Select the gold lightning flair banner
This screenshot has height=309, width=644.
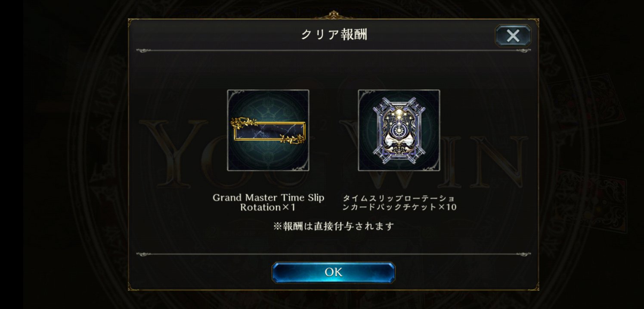(x=269, y=130)
